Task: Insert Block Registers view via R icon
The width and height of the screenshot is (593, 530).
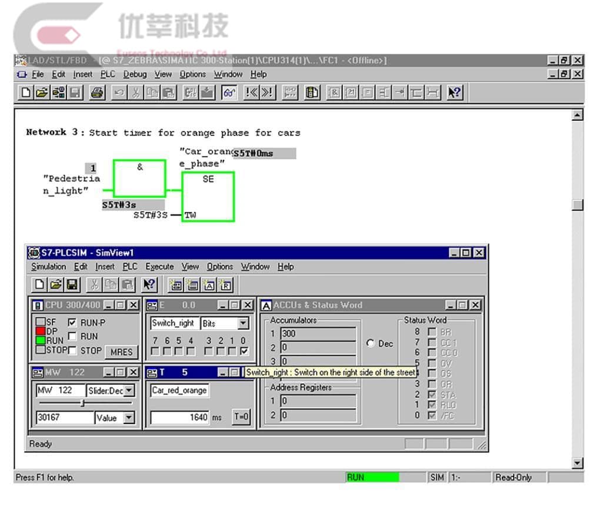Action: pyautogui.click(x=225, y=285)
